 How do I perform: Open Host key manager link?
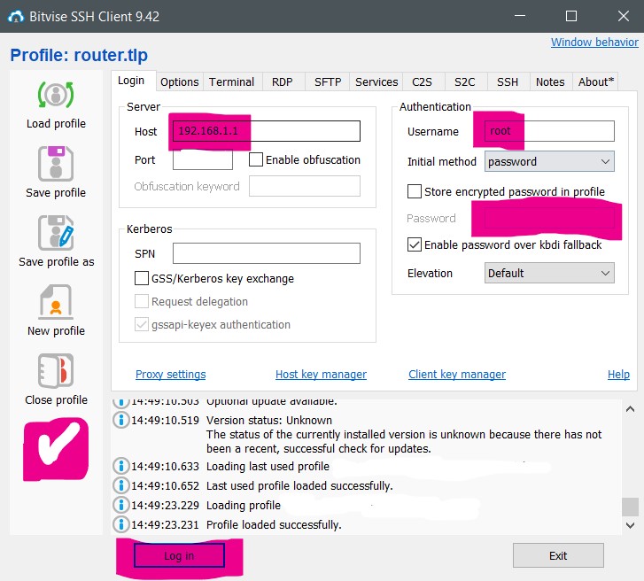321,374
